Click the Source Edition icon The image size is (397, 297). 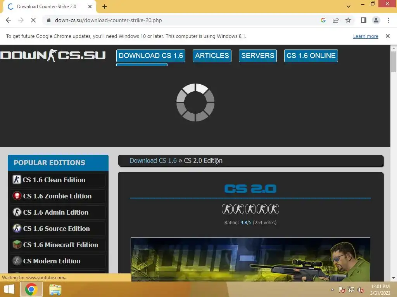point(17,228)
